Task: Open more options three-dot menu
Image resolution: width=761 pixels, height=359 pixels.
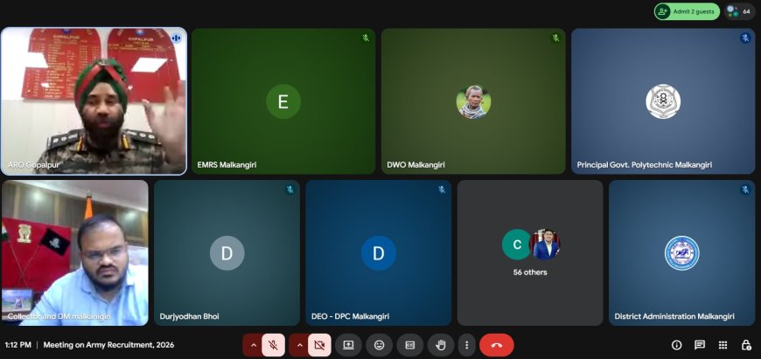Action: point(467,345)
